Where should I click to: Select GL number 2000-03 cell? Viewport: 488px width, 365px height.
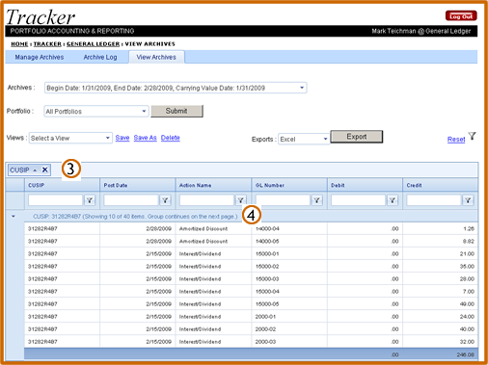click(289, 342)
